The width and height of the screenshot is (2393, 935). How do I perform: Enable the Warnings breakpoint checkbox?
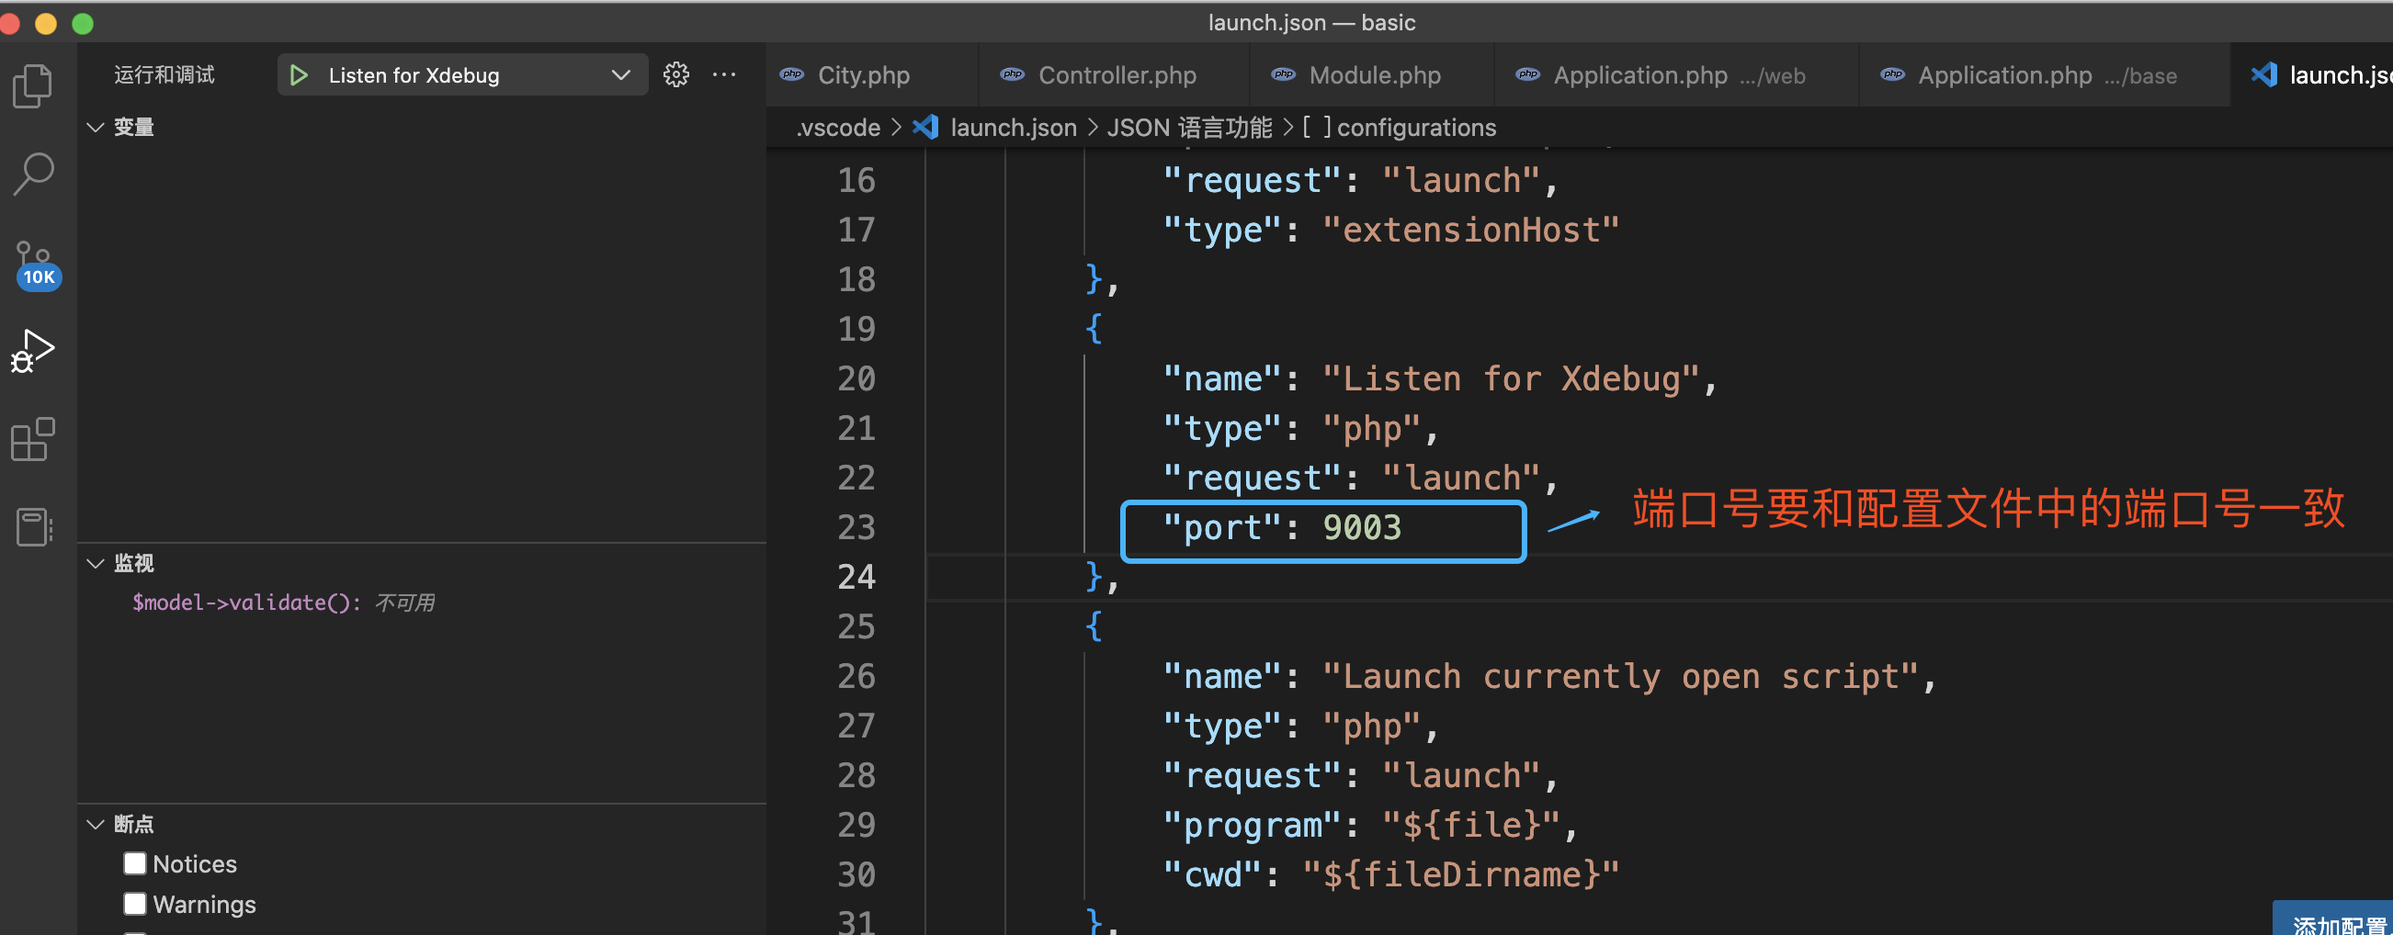(x=135, y=905)
